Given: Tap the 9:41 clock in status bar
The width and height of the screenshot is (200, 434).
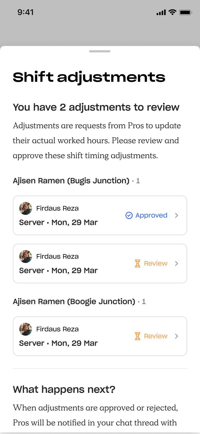Looking at the screenshot, I should tap(26, 12).
